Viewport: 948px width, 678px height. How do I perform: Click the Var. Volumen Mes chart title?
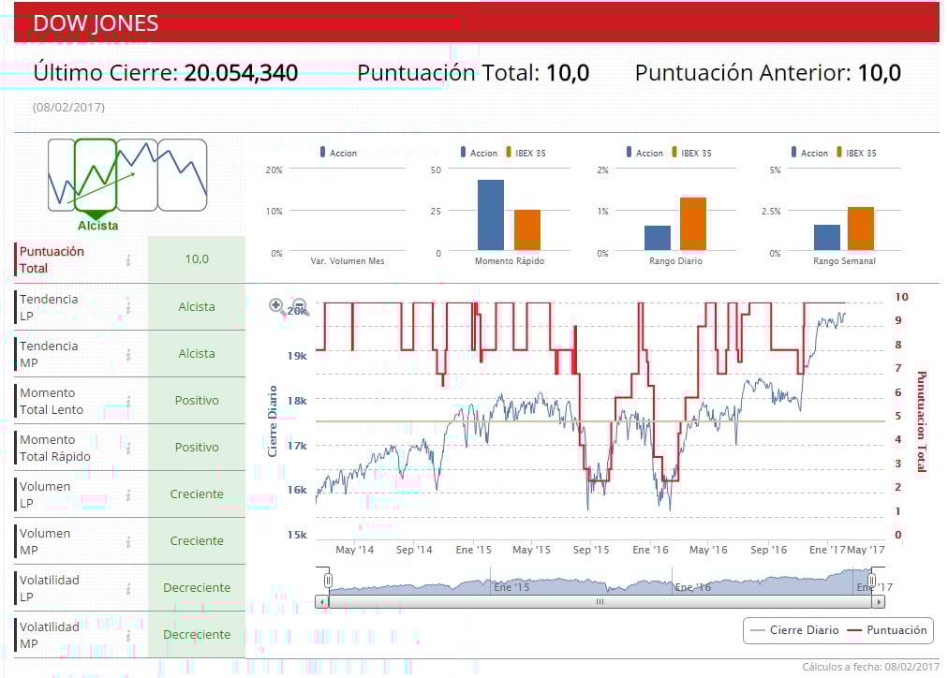[348, 261]
